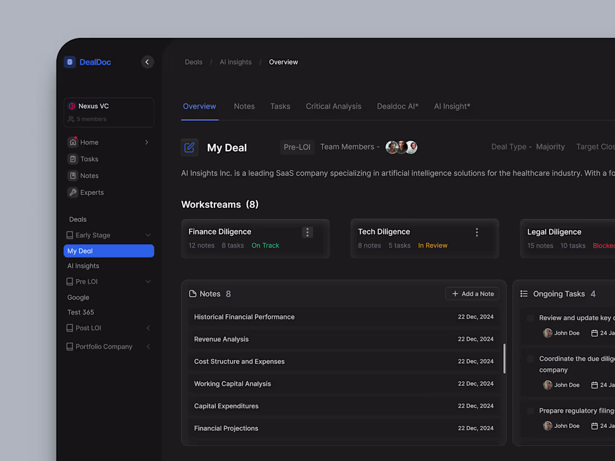Open the Tech Diligence three-dot menu
This screenshot has height=461, width=615.
(x=477, y=232)
